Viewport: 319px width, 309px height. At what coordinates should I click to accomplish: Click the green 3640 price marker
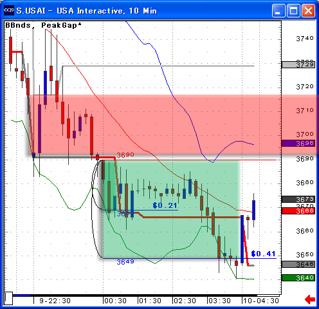(298, 278)
